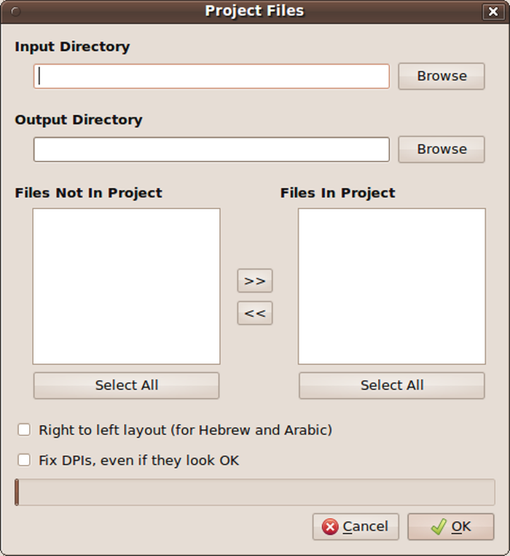Viewport: 510px width, 556px height.
Task: Close the Project Files dialog
Action: click(493, 12)
